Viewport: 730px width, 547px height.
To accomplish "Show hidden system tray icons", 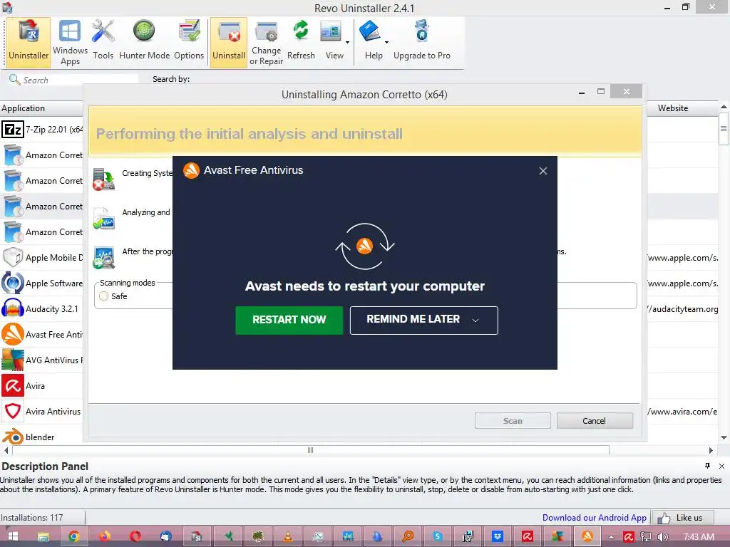I will [x=611, y=537].
